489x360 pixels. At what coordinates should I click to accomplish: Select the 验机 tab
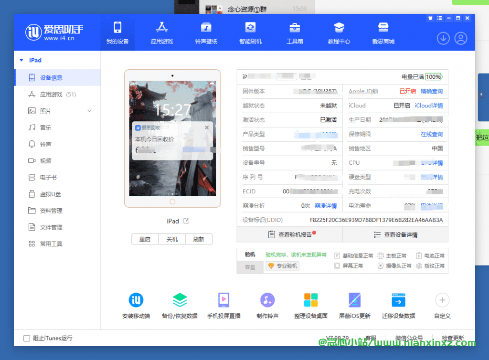point(250,254)
